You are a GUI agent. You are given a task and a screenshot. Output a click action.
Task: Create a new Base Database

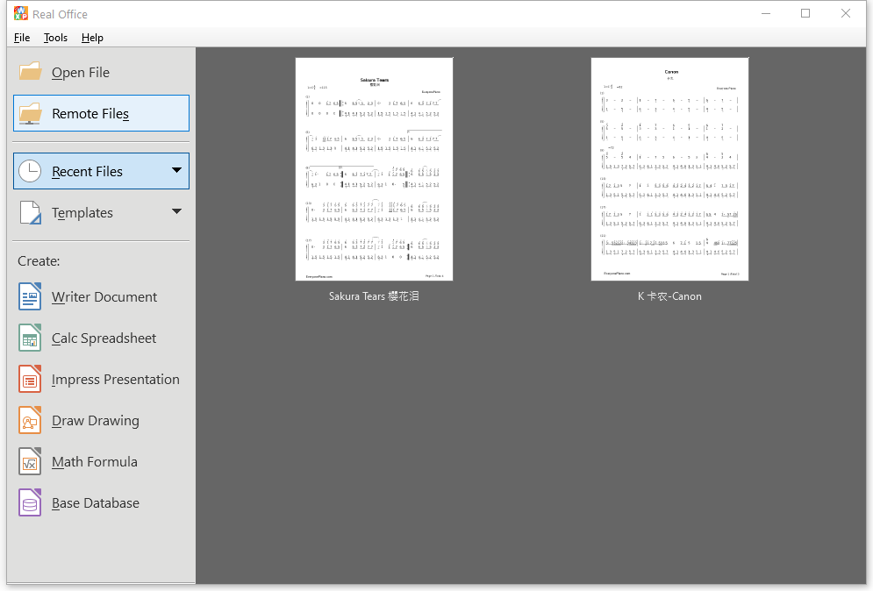79,502
